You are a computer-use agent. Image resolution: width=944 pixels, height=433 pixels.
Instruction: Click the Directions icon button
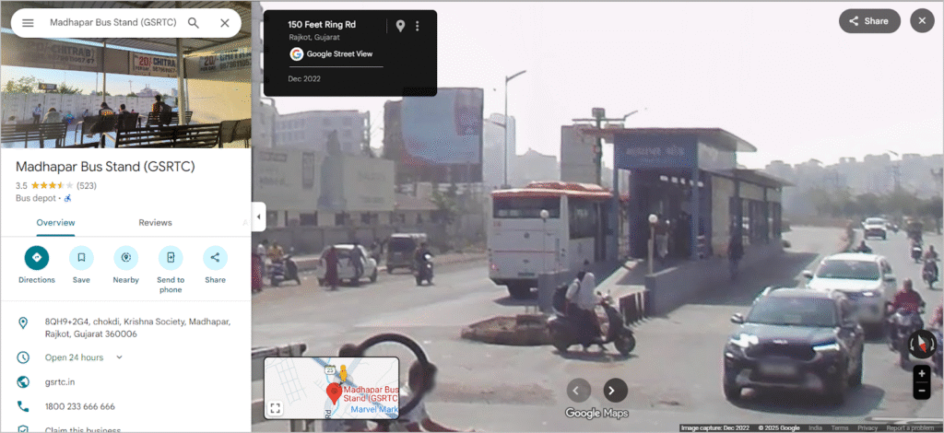[37, 258]
